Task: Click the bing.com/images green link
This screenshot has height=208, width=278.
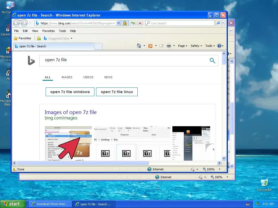Action: click(61, 118)
